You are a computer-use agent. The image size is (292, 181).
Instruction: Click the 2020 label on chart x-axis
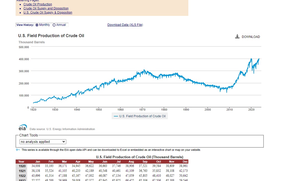pos(251,110)
